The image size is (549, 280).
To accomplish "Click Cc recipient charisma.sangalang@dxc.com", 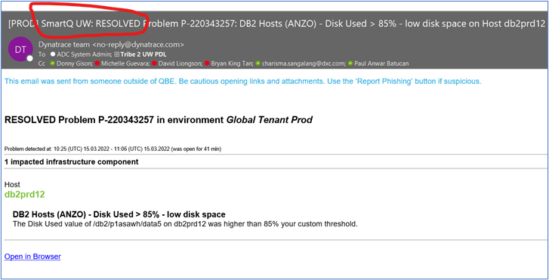I will [x=304, y=63].
